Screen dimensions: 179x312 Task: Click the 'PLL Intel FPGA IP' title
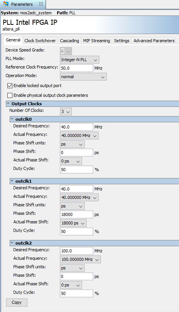tap(30, 22)
